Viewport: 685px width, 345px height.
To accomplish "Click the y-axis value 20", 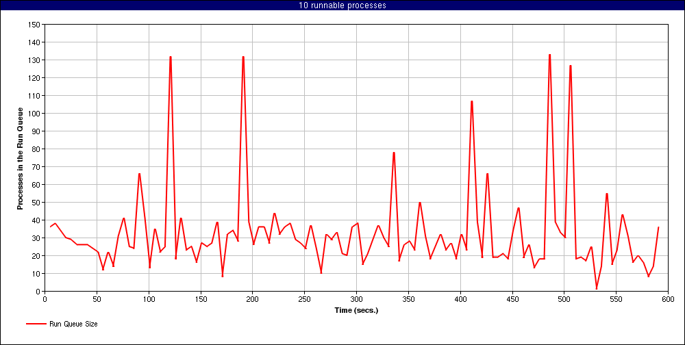I will point(36,256).
